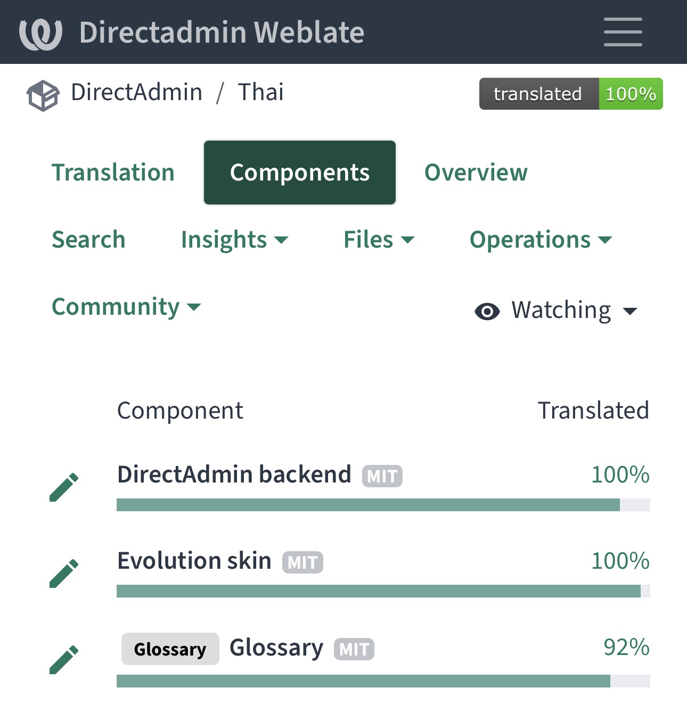Click MIT license badge beside Evolution skin

tap(302, 562)
